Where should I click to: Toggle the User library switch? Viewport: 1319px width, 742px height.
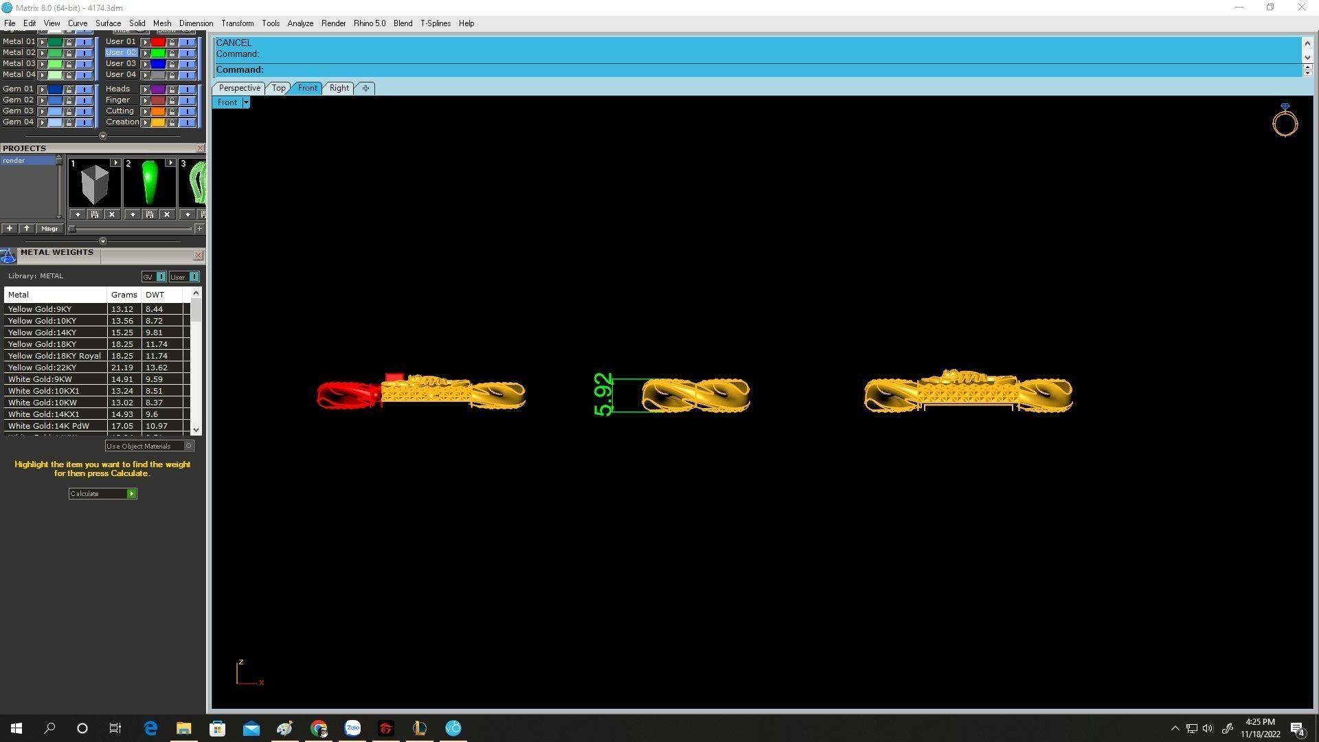194,277
